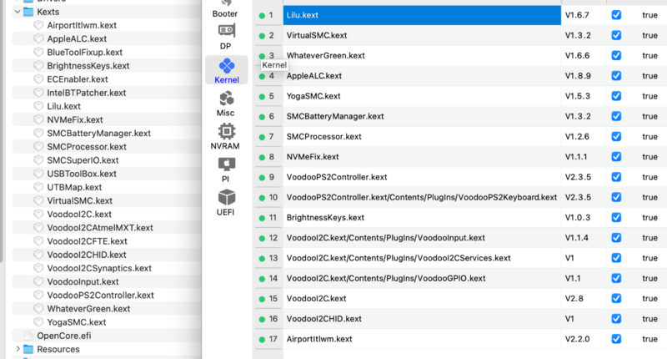Click the NVMeFix.kext file icon in tree
Screen dimensions: 667x359
coord(38,119)
